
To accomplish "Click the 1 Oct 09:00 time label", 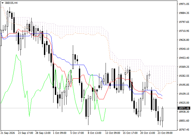I will tap(60, 133).
